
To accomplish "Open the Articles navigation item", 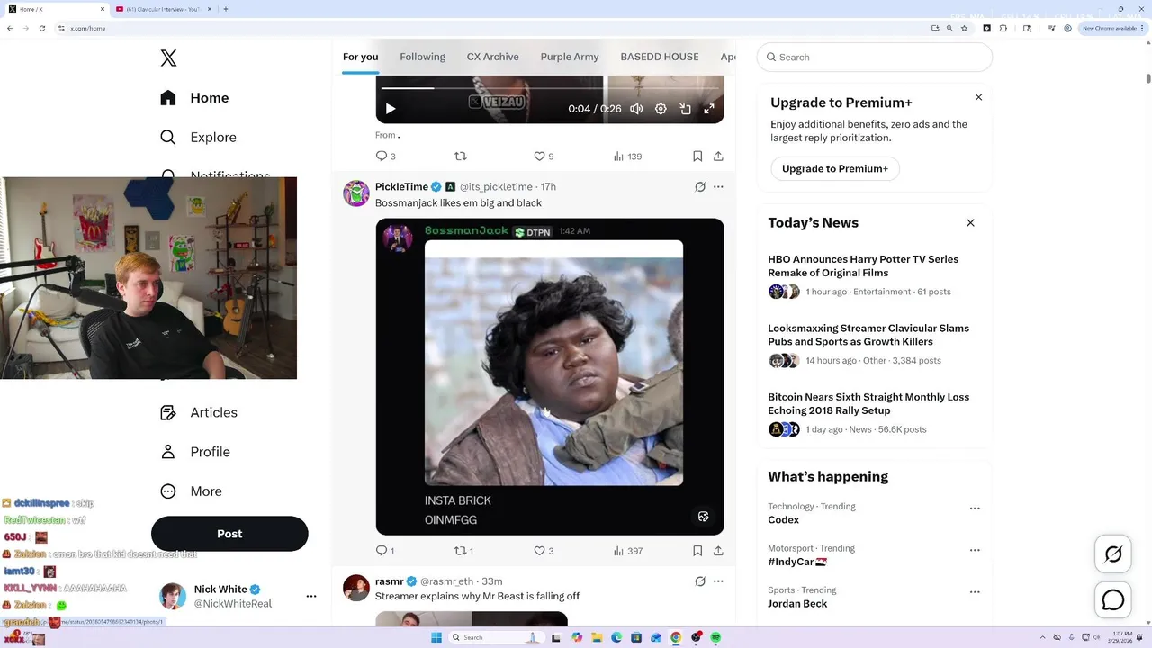I will (198, 412).
